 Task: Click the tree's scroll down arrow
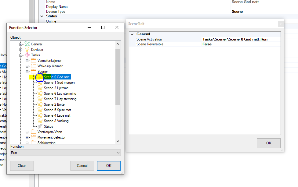coord(118,141)
